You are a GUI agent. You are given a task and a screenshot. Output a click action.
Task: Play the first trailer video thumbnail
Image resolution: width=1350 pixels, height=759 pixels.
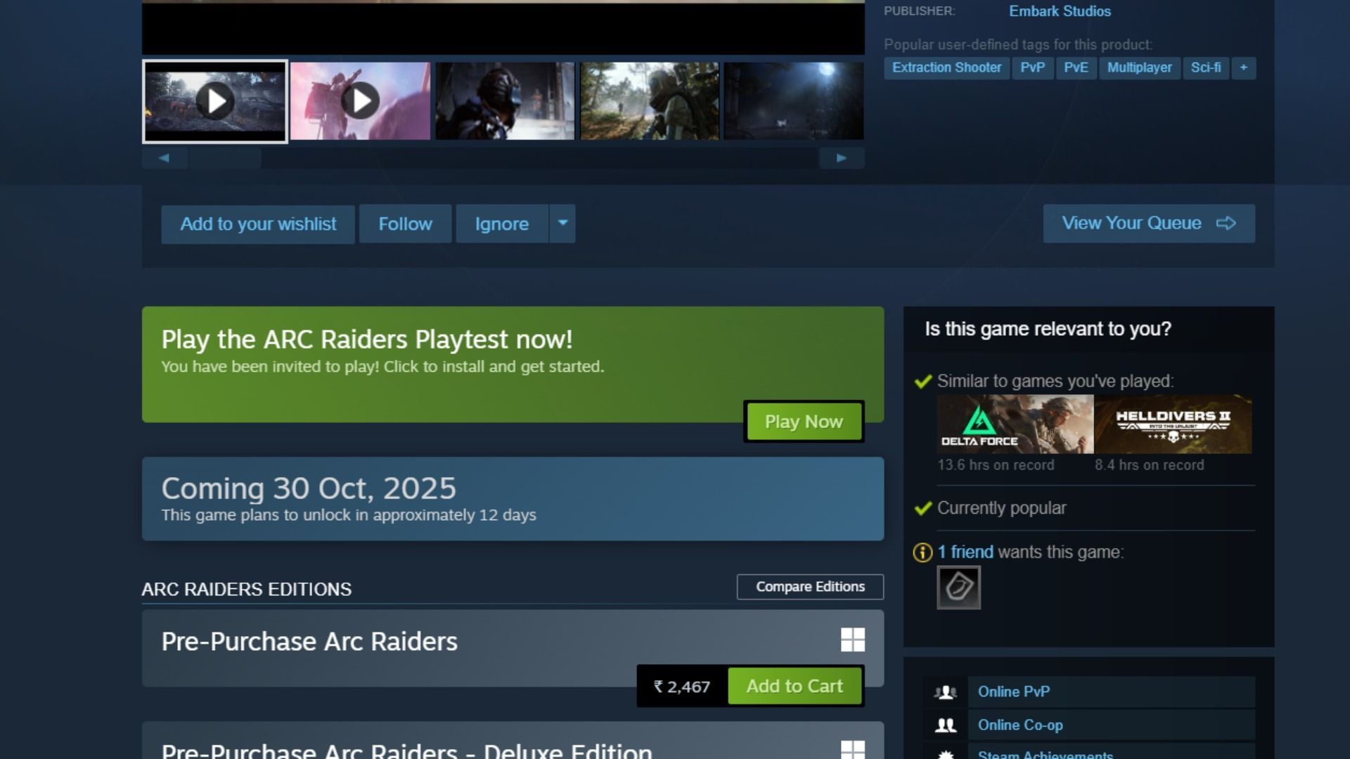point(215,102)
